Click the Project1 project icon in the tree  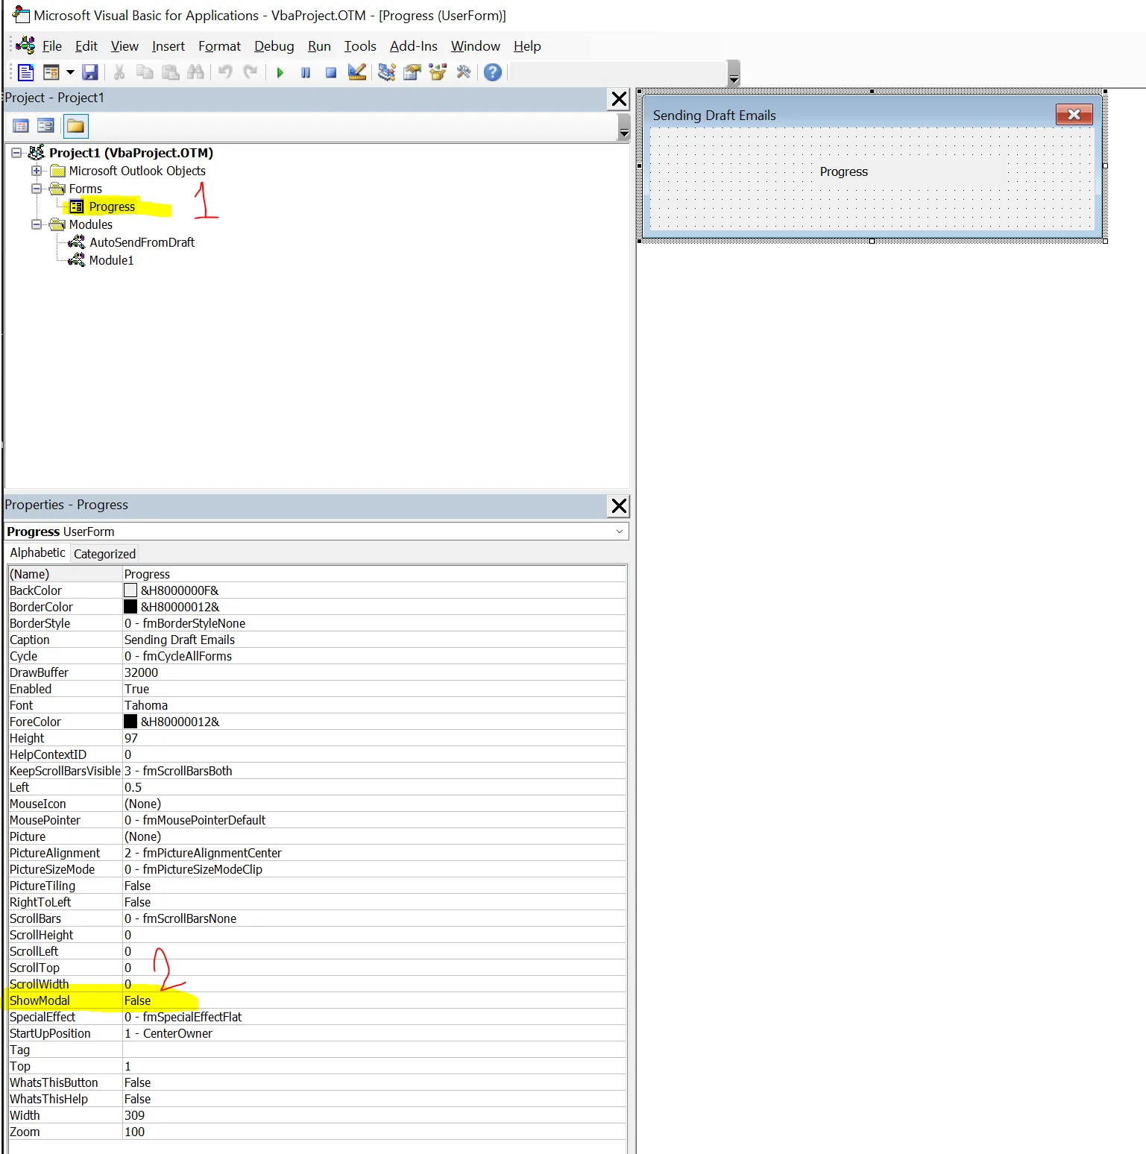tap(37, 153)
